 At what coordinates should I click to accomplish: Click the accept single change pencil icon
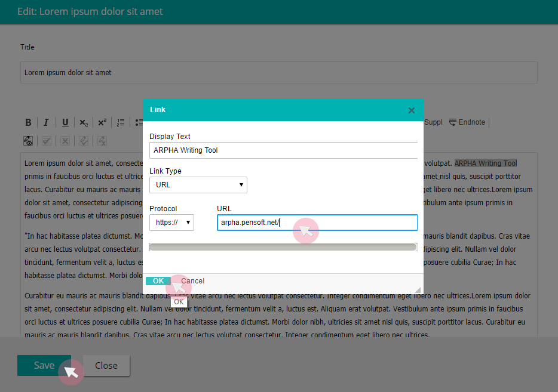(84, 141)
